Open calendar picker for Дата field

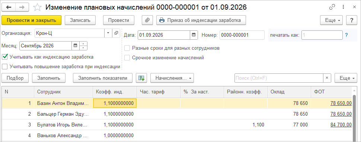coord(194,35)
